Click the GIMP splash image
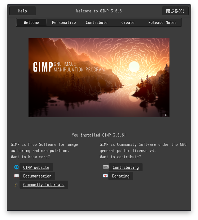Viewport: 198px width, 220px height. click(99, 78)
